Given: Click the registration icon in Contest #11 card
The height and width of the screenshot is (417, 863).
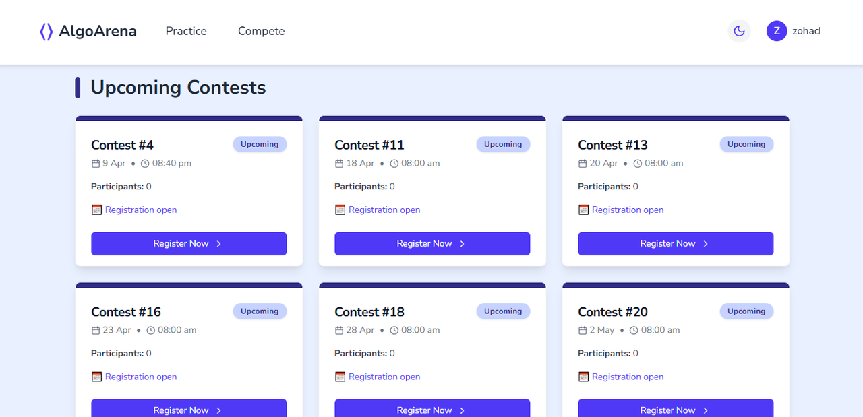Looking at the screenshot, I should tap(340, 210).
